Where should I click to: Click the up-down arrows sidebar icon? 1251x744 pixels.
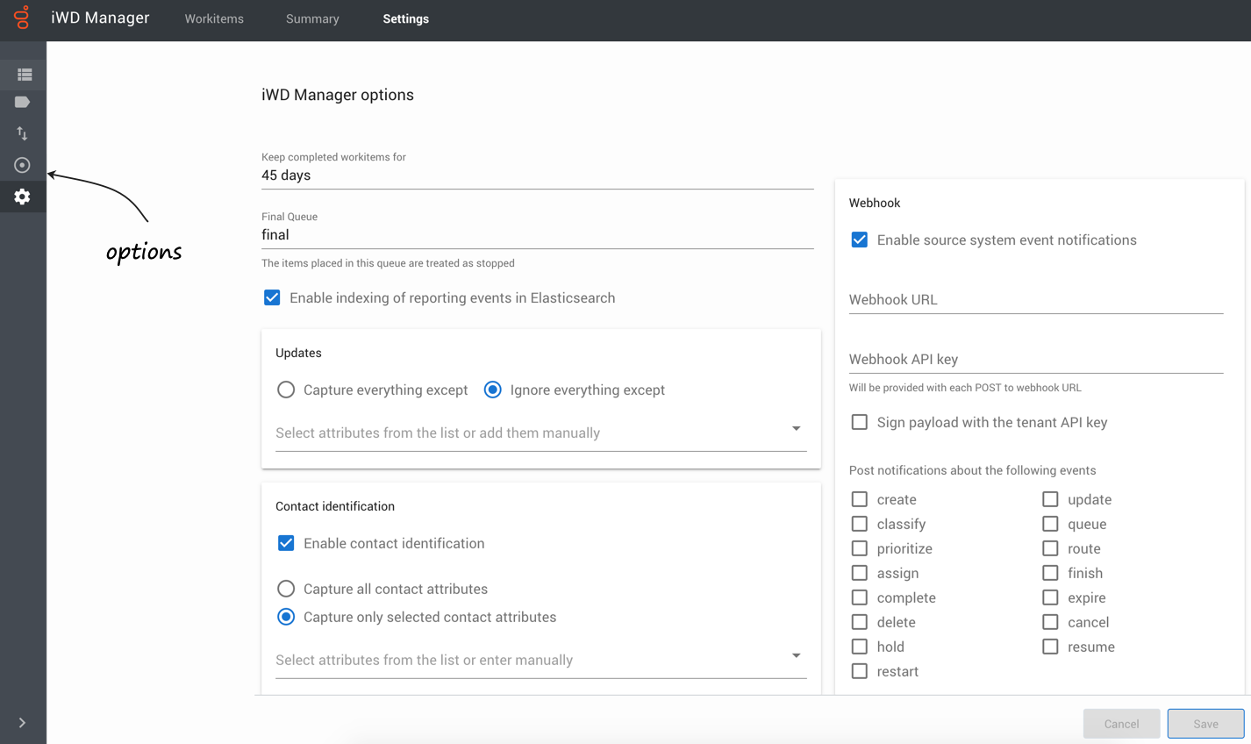coord(23,133)
